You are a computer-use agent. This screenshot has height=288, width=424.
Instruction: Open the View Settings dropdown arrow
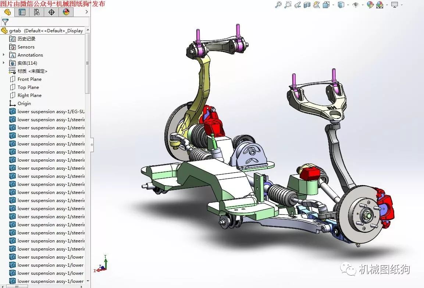coord(402,5)
